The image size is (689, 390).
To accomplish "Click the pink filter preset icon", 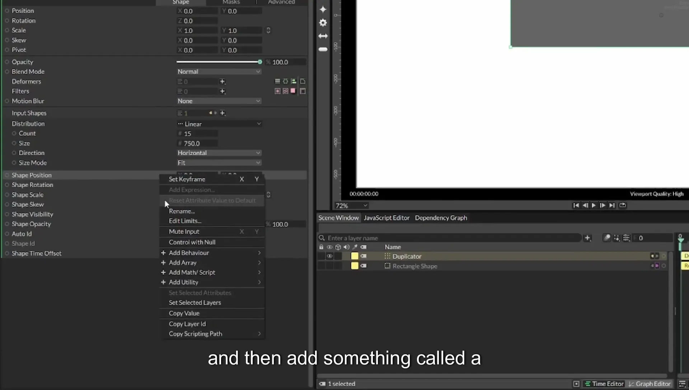I will [x=293, y=91].
